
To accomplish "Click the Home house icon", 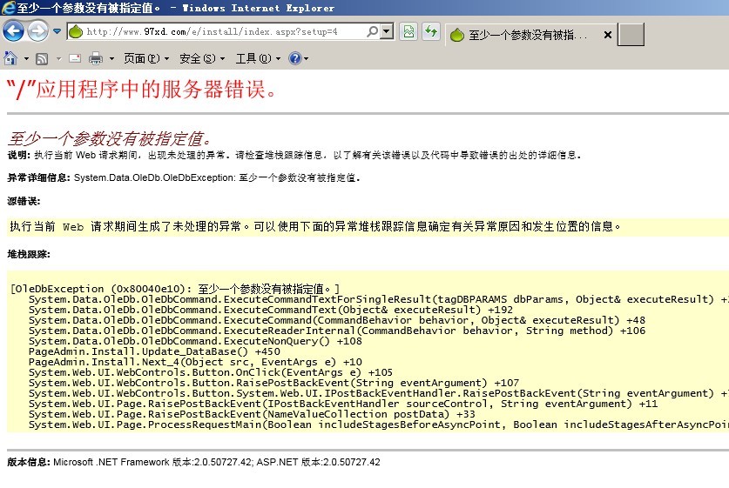I will click(10, 58).
